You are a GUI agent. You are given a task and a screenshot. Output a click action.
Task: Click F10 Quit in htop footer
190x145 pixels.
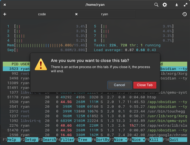pos(176,140)
